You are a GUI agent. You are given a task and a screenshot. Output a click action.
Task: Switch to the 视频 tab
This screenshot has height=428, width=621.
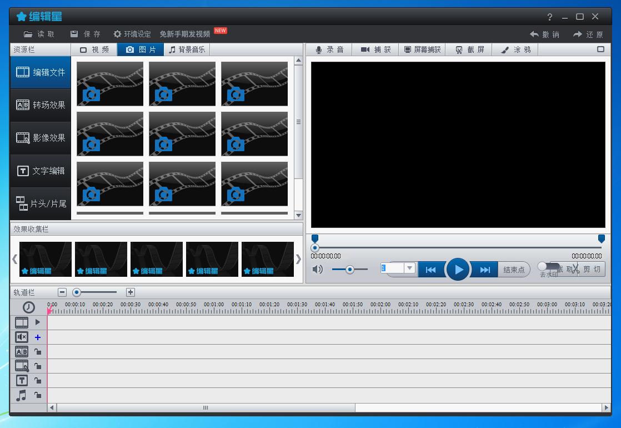click(x=94, y=49)
